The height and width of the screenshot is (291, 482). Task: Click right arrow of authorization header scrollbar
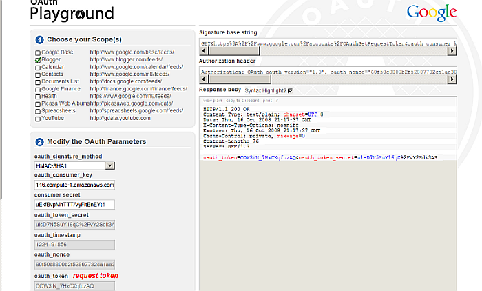[452, 79]
